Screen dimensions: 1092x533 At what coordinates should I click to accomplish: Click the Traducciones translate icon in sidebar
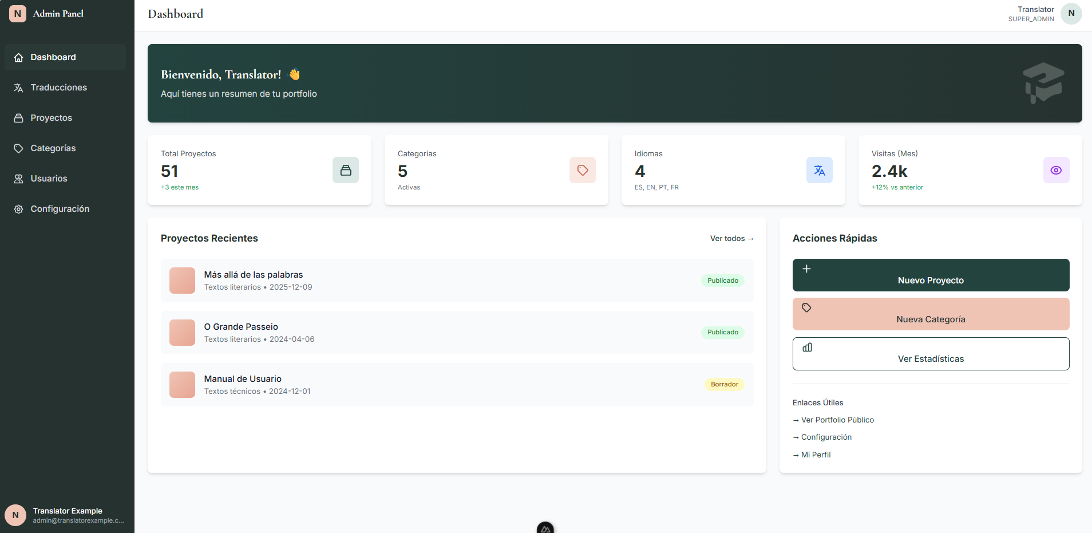pos(19,88)
